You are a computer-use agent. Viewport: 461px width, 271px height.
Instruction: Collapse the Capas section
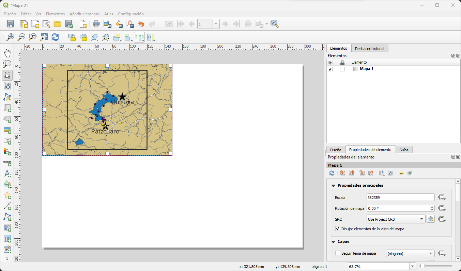(333, 242)
